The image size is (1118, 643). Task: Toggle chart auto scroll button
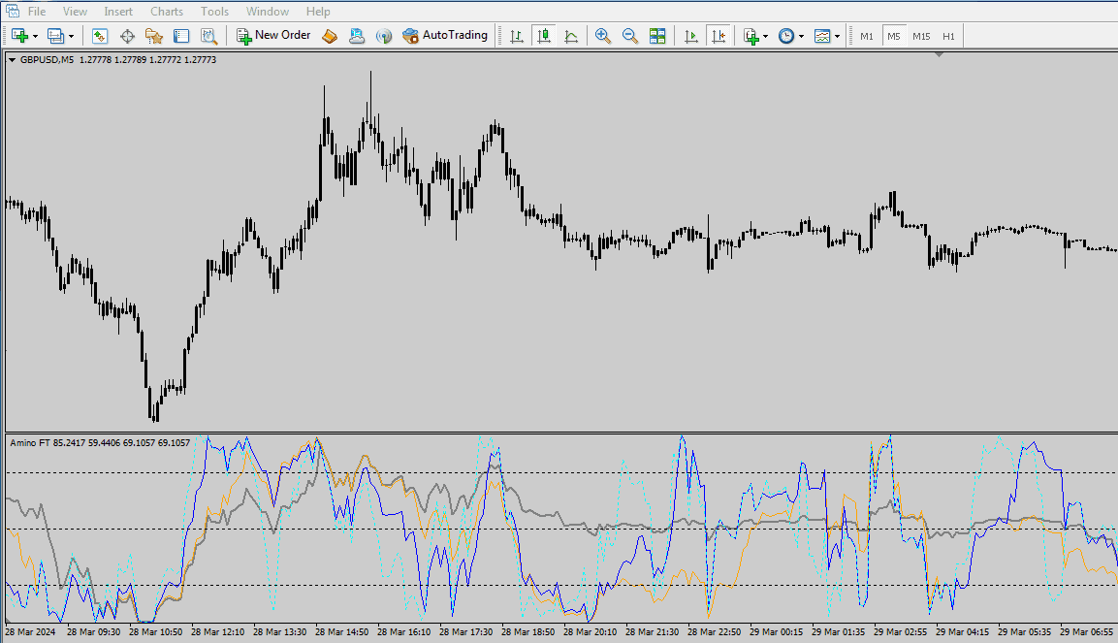(x=691, y=36)
